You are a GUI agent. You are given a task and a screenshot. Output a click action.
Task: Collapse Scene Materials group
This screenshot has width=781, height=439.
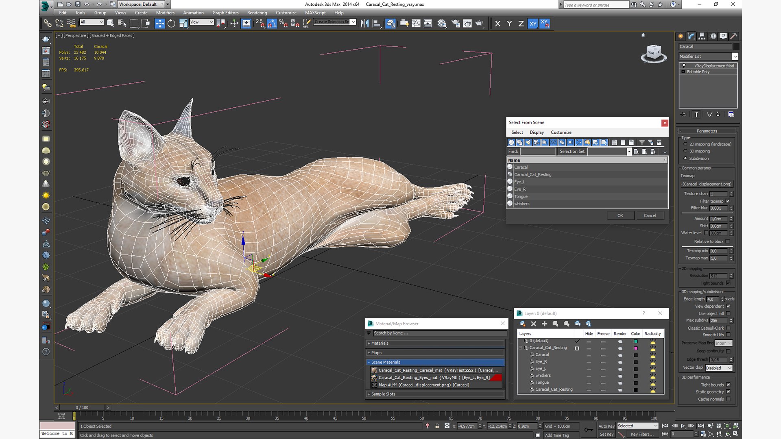click(435, 362)
